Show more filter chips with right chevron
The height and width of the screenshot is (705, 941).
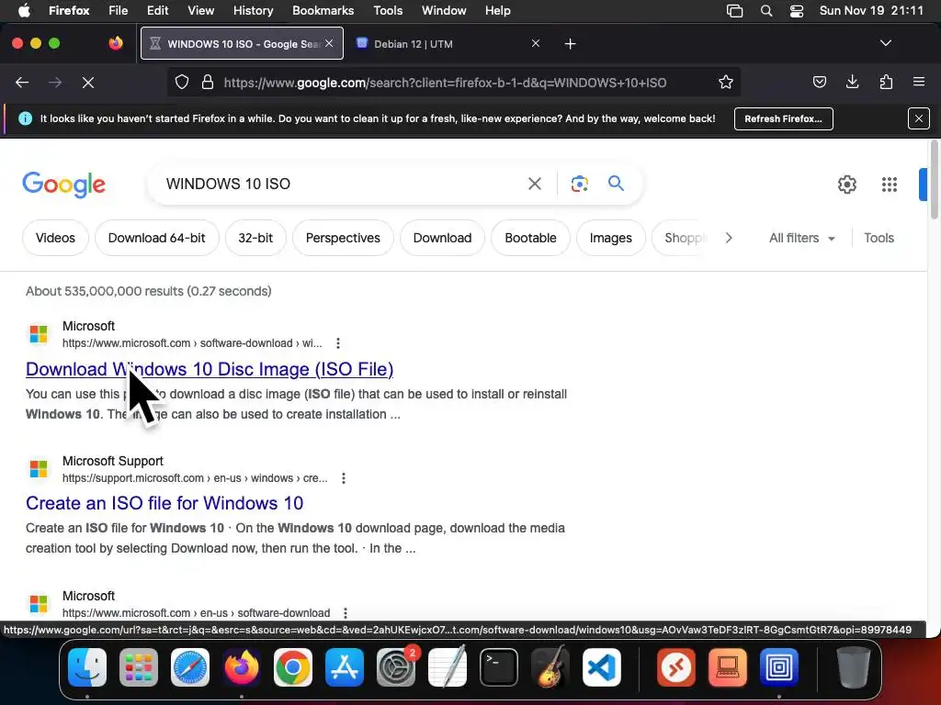click(729, 238)
